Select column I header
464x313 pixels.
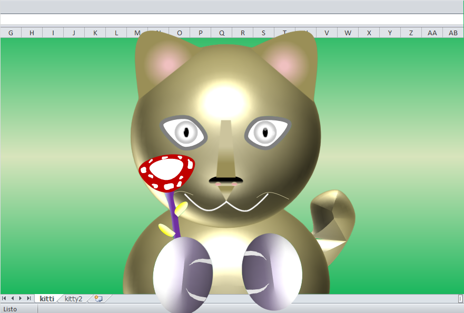53,33
